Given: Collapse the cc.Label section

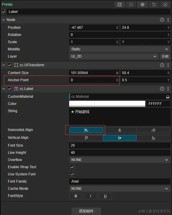Looking at the screenshot, I should (x=4, y=89).
